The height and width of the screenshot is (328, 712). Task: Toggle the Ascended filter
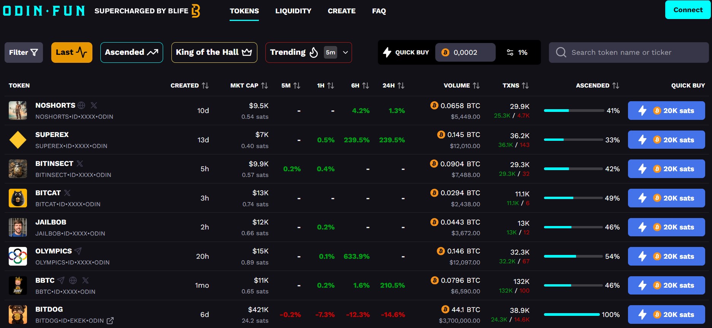(x=132, y=53)
